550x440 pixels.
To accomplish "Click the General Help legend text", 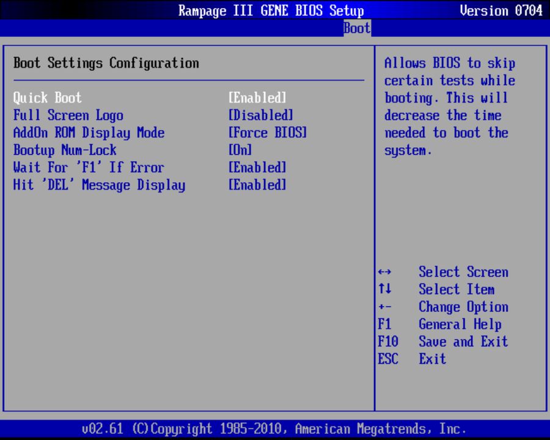I will click(x=460, y=324).
